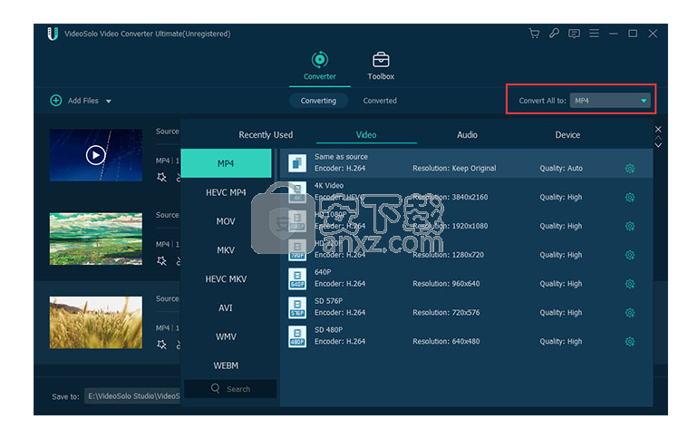Open settings gear for 4K Video
The width and height of the screenshot is (698, 439).
coord(630,197)
